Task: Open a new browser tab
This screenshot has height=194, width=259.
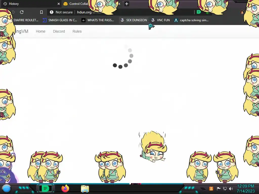Action: click(127, 4)
